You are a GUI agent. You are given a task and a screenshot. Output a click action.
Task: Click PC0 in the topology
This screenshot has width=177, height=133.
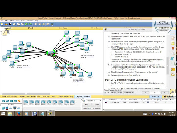pyautogui.click(x=56, y=66)
